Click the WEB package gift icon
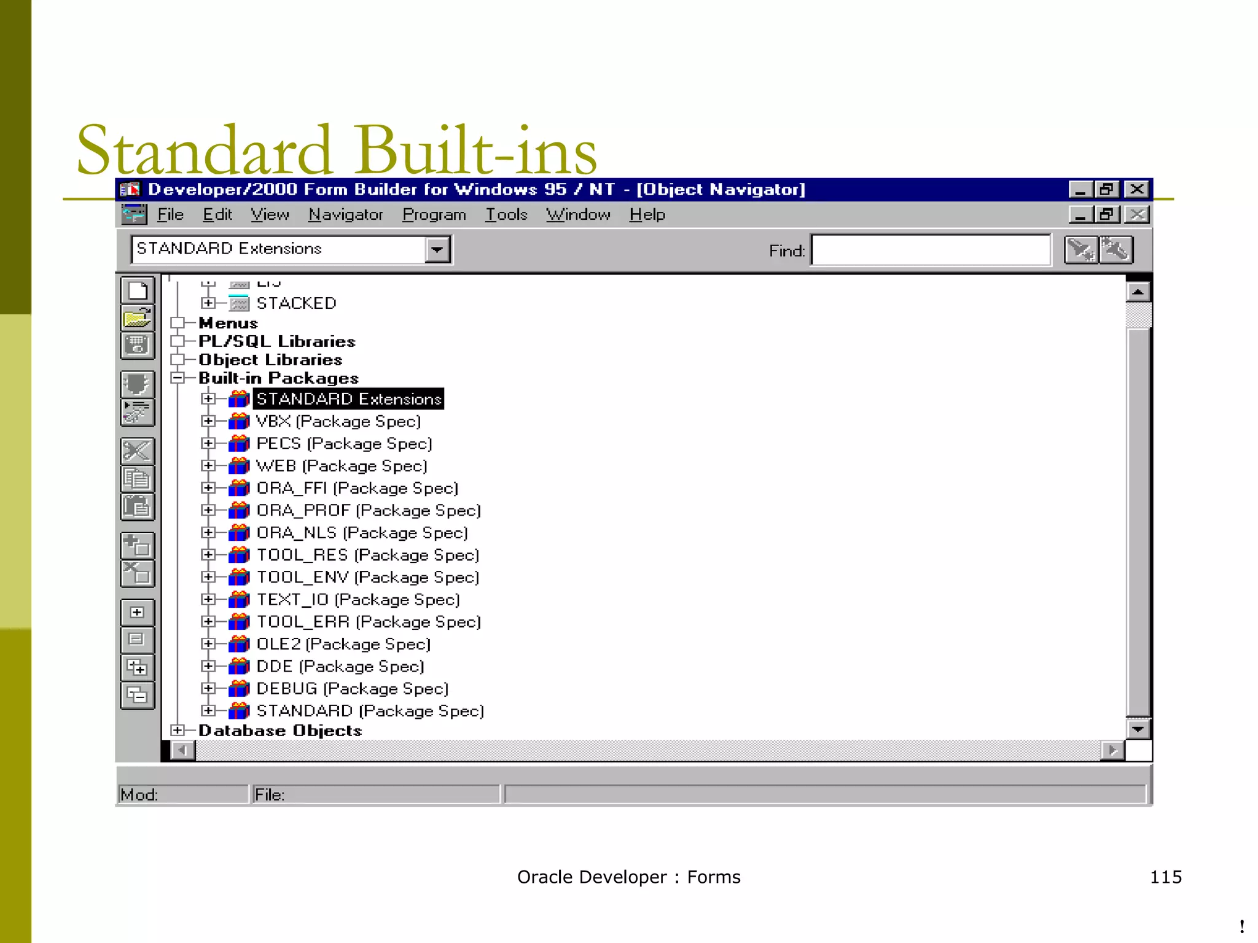The image size is (1258, 943). pyautogui.click(x=239, y=466)
